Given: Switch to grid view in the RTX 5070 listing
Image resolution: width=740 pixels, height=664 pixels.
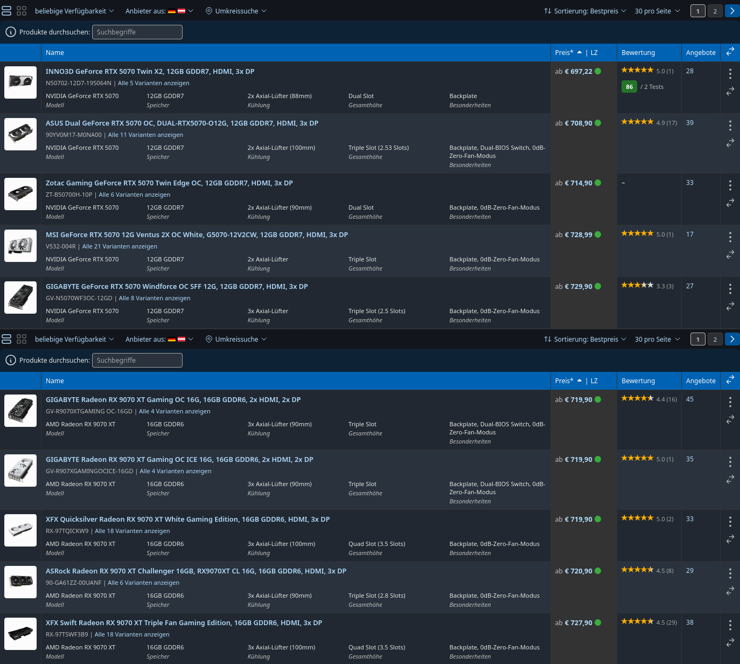Looking at the screenshot, I should [x=22, y=11].
